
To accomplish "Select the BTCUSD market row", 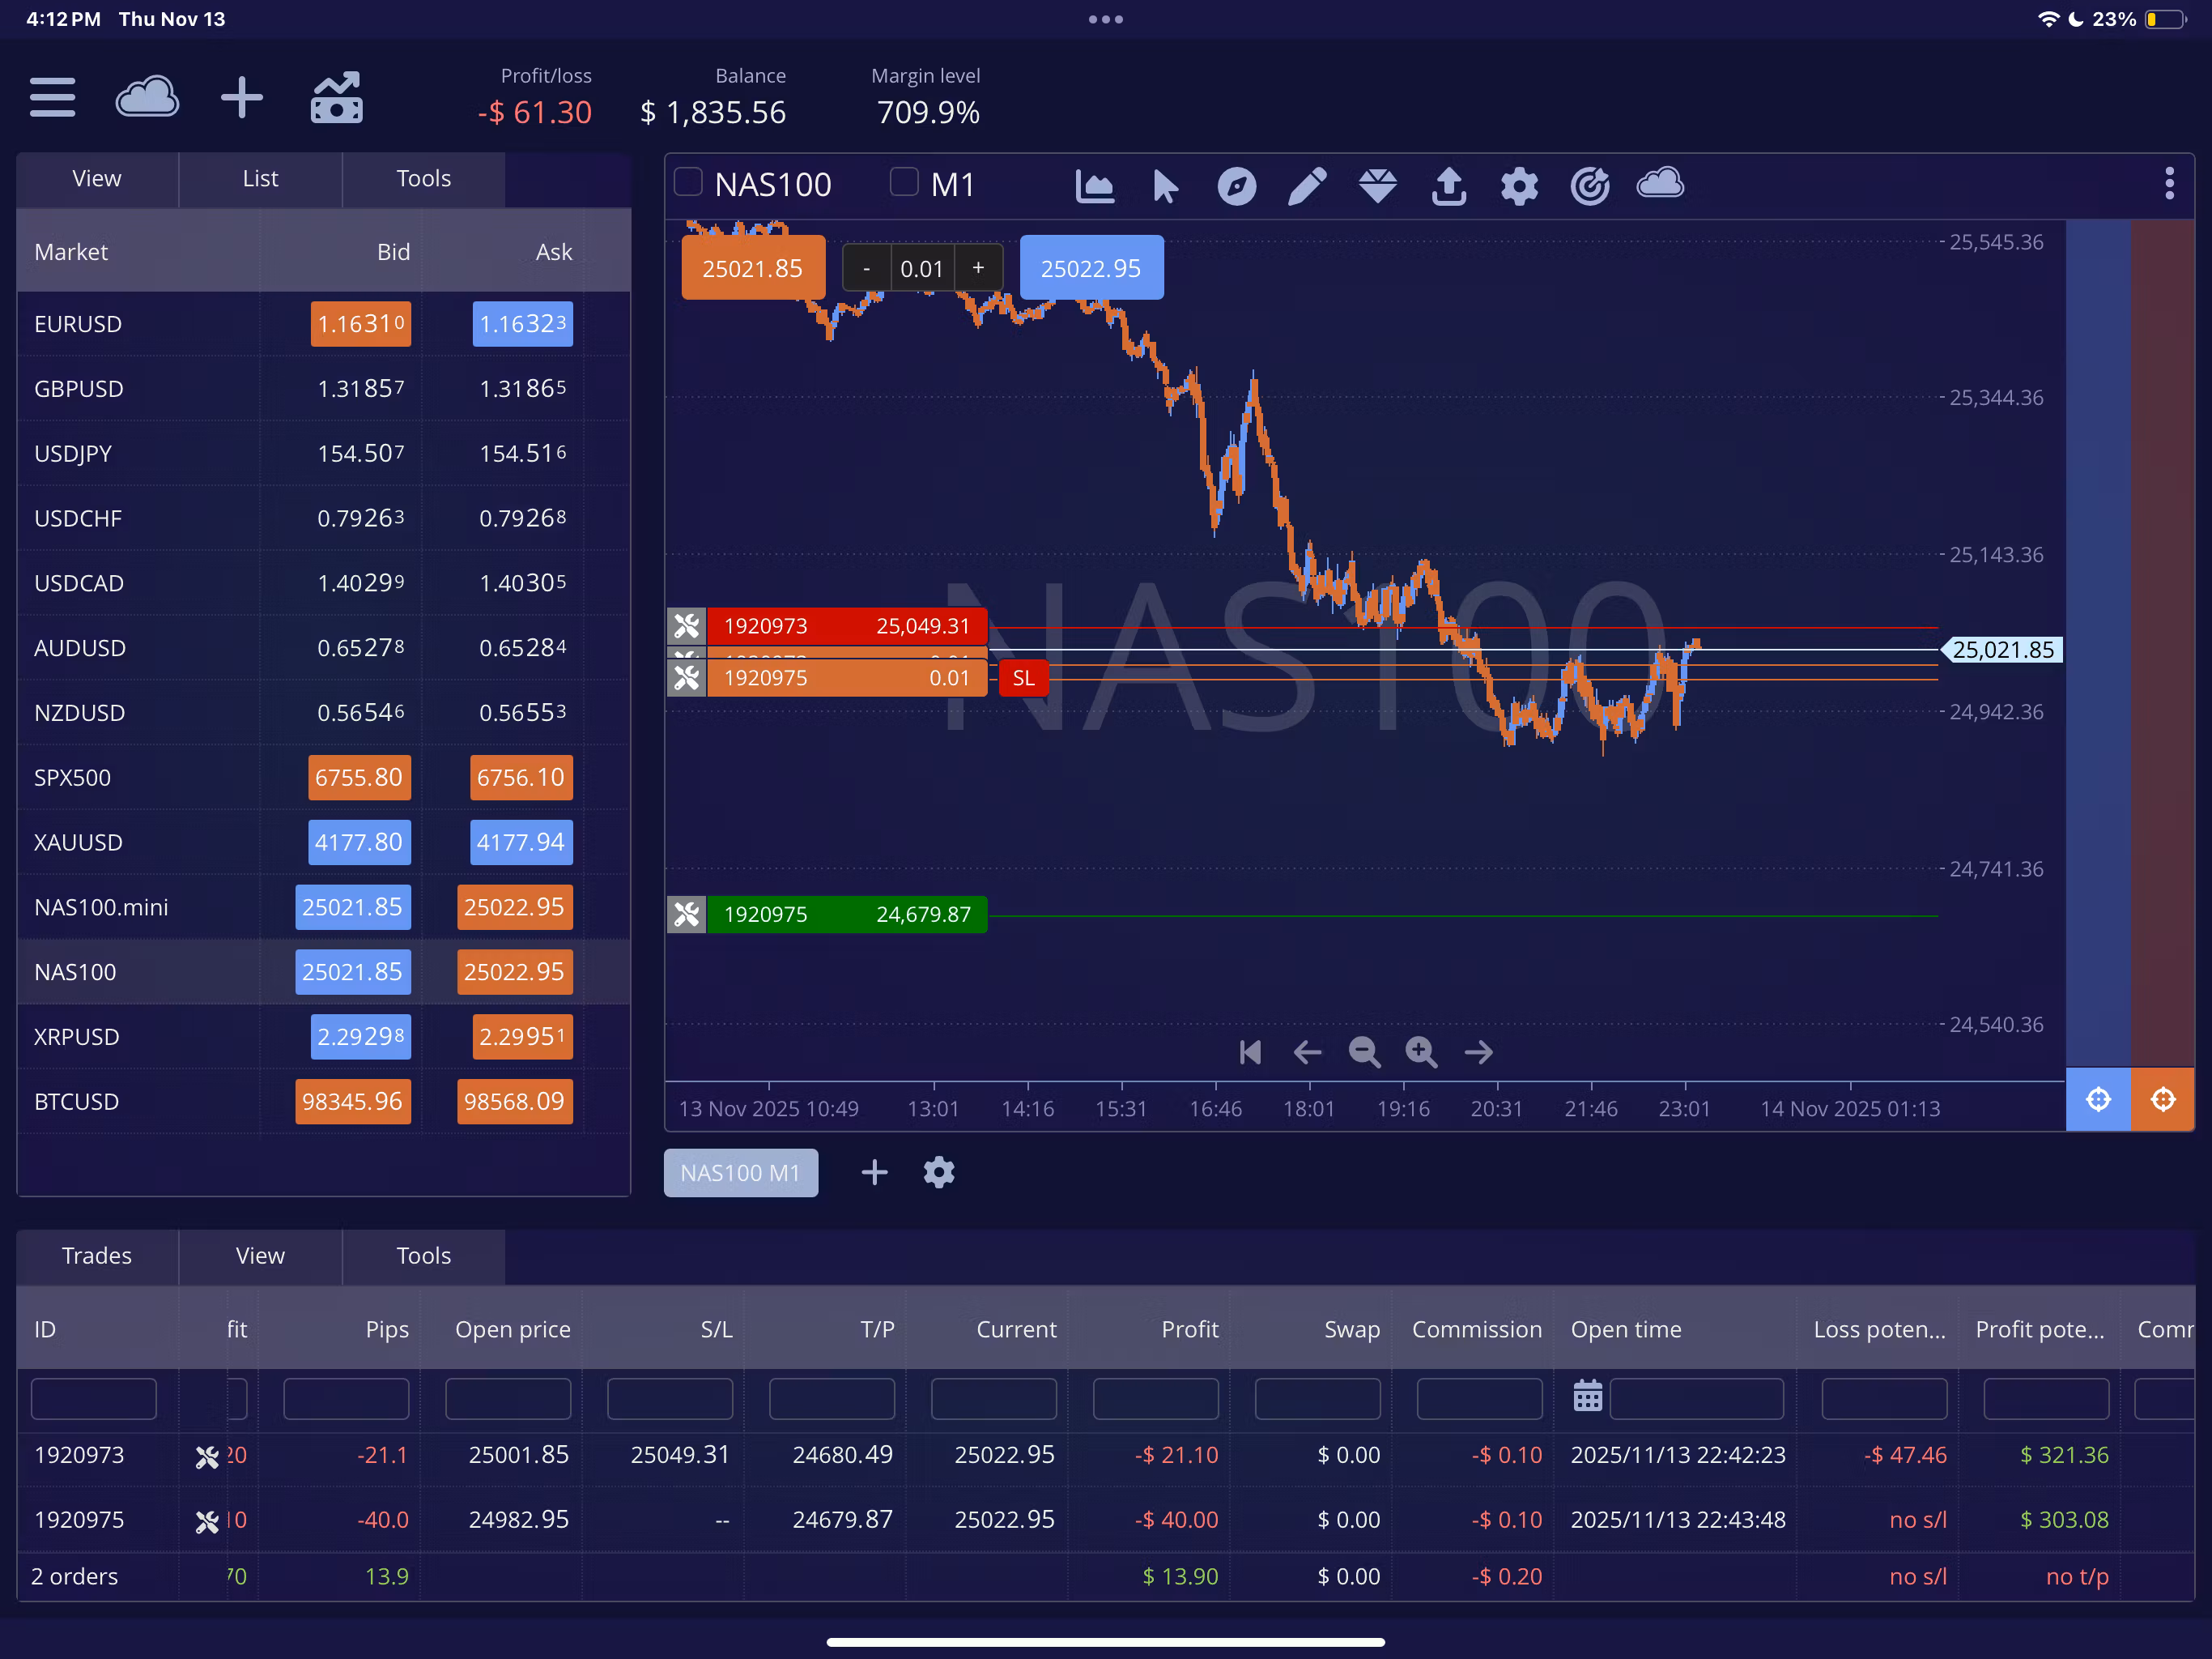I will click(323, 1102).
